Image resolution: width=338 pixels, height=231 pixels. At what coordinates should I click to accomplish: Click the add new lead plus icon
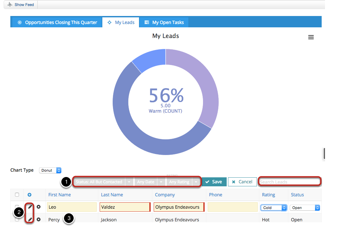(29, 195)
